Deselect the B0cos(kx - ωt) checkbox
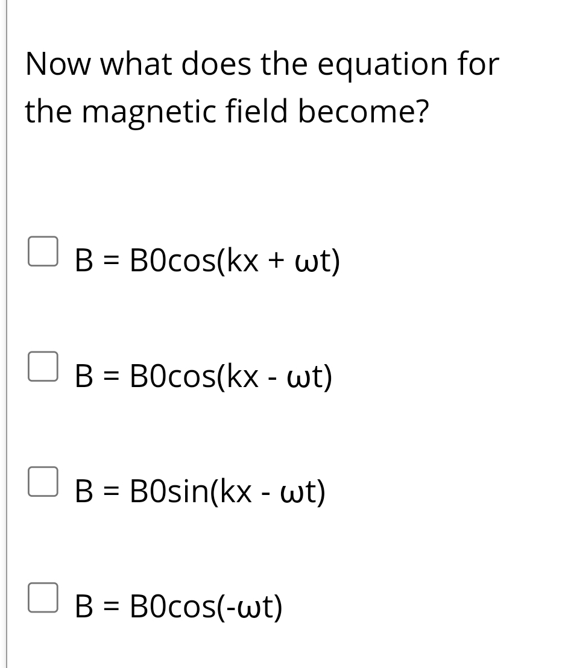Image resolution: width=565 pixels, height=668 pixels. (42, 367)
